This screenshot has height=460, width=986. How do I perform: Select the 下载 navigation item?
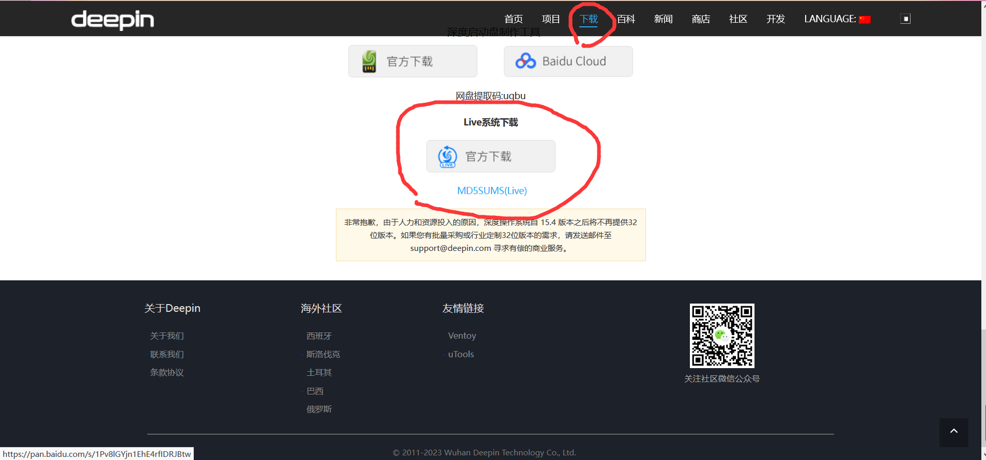pyautogui.click(x=589, y=19)
